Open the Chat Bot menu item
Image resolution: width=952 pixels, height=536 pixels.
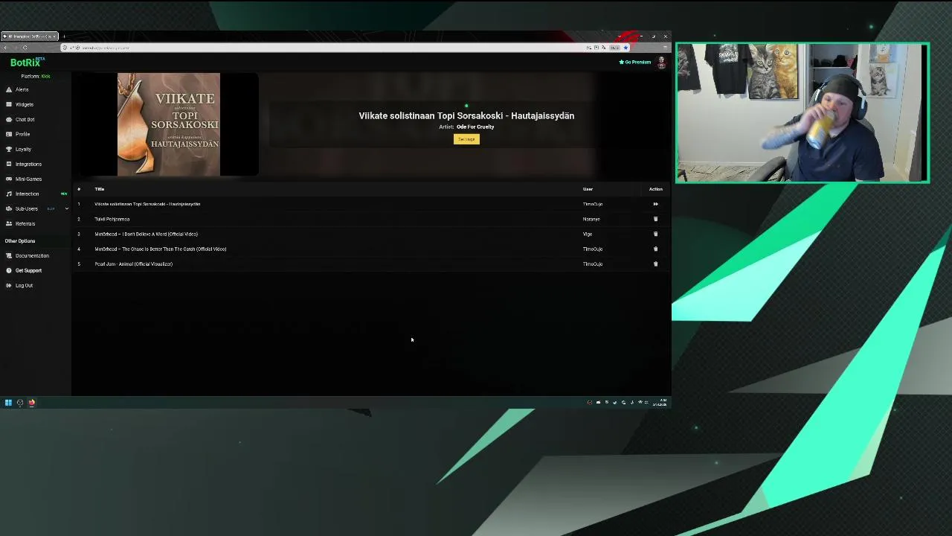tap(25, 119)
